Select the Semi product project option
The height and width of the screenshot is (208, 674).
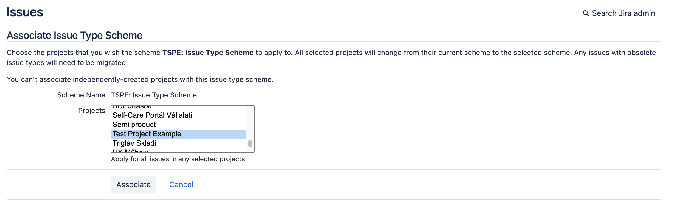(x=134, y=125)
